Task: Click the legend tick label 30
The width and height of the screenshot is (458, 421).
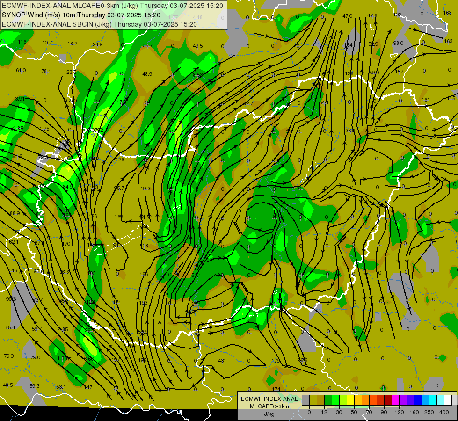Action: pos(339,412)
